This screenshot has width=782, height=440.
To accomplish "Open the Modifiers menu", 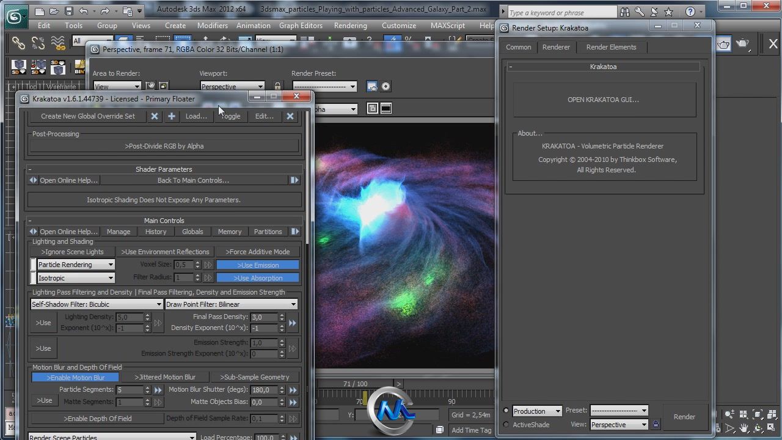I will pos(213,26).
